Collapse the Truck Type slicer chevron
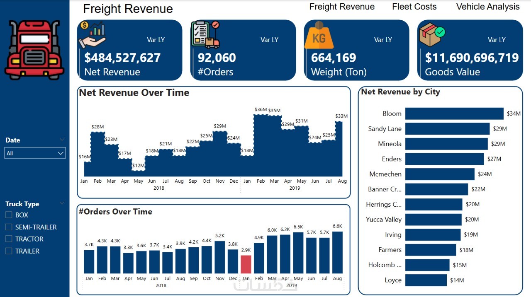This screenshot has height=297, width=531. [62, 203]
